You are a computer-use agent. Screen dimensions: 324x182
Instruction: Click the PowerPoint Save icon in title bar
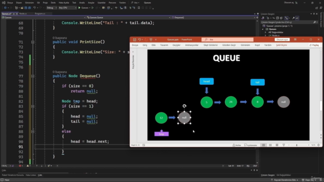click(x=135, y=39)
